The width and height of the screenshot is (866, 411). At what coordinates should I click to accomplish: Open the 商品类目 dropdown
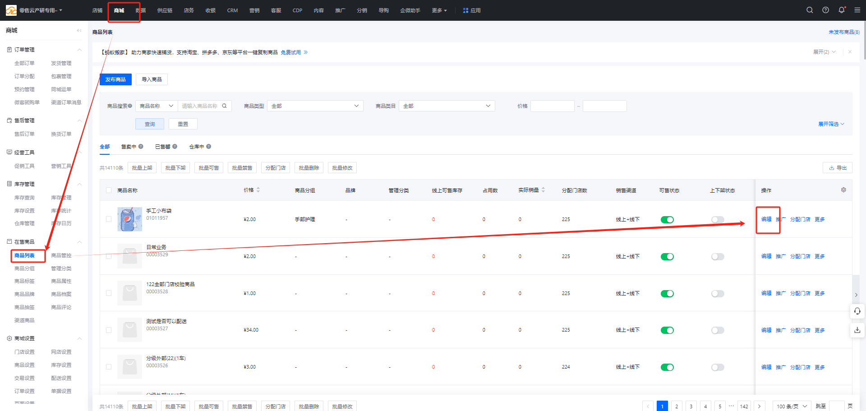click(x=447, y=106)
